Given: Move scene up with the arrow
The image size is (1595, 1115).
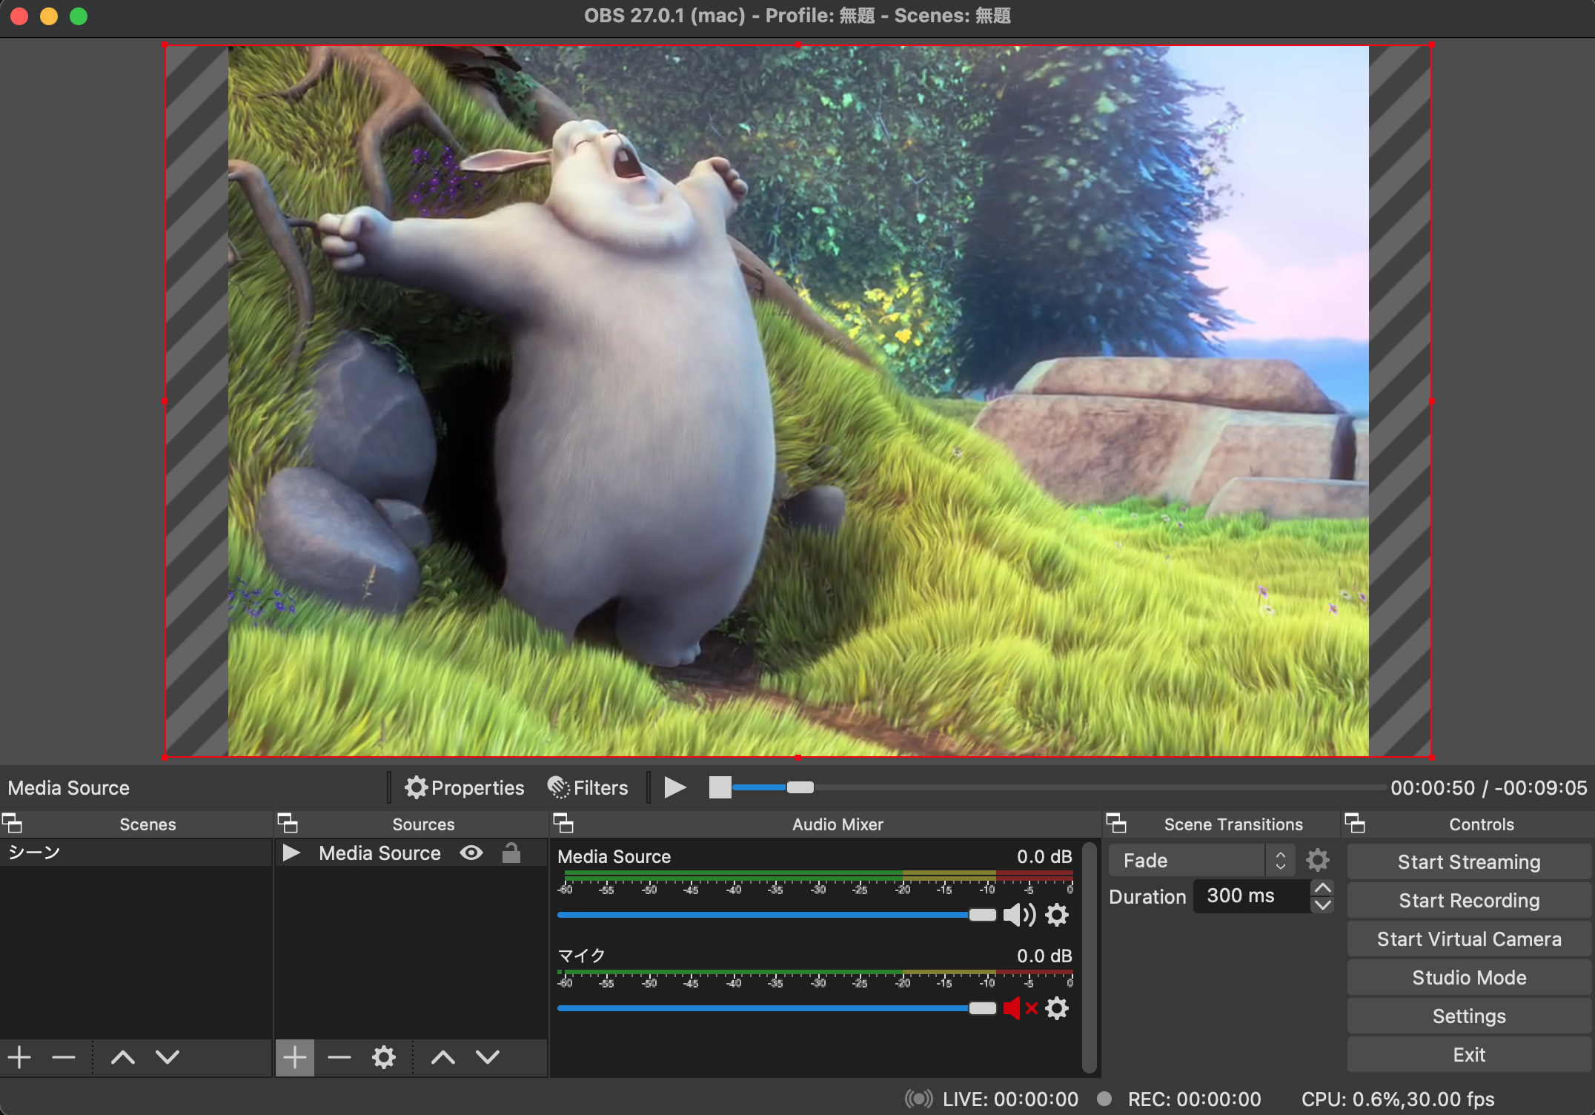Looking at the screenshot, I should coord(123,1057).
